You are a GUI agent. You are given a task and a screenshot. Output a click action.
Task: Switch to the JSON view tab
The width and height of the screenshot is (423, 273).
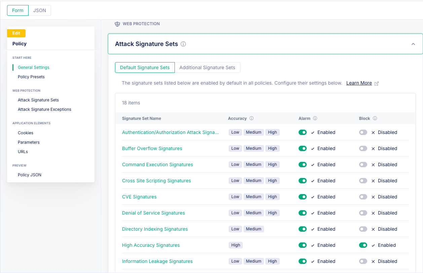[40, 10]
